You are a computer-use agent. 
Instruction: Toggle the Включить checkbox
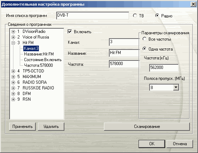(70, 31)
